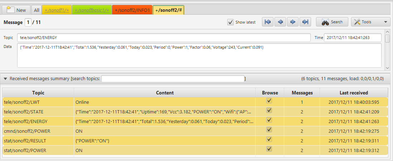Select the cmnd/sonoff2/POWER topic row
This screenshot has width=393, height=161.
coord(195,131)
